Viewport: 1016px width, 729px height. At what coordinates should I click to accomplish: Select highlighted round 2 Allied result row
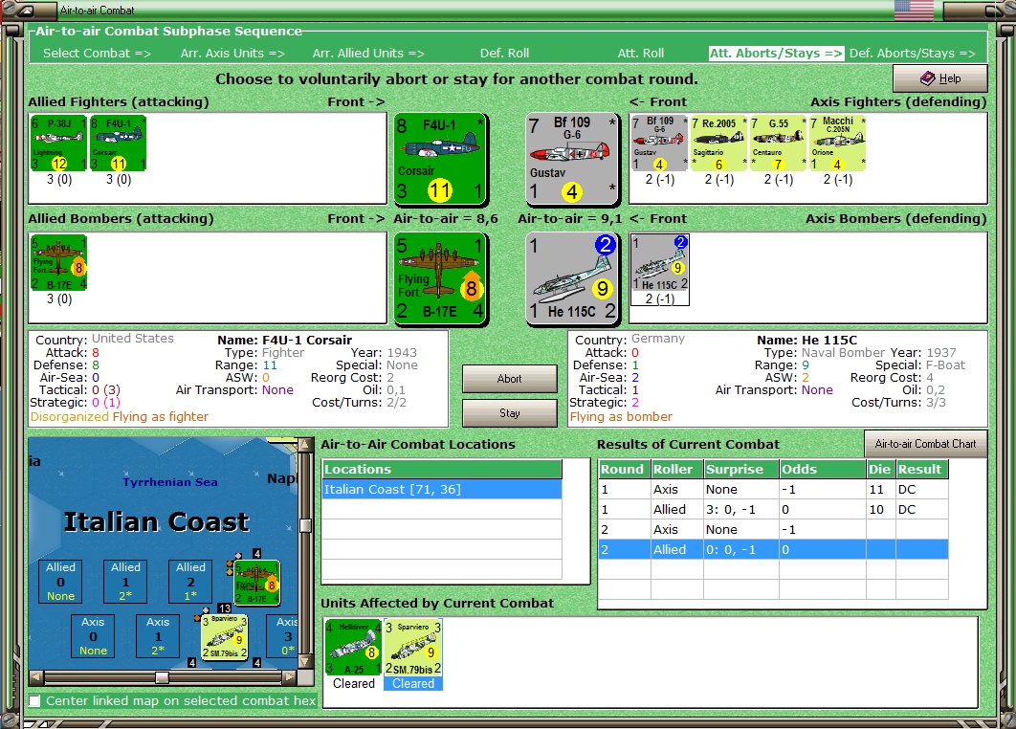[773, 549]
